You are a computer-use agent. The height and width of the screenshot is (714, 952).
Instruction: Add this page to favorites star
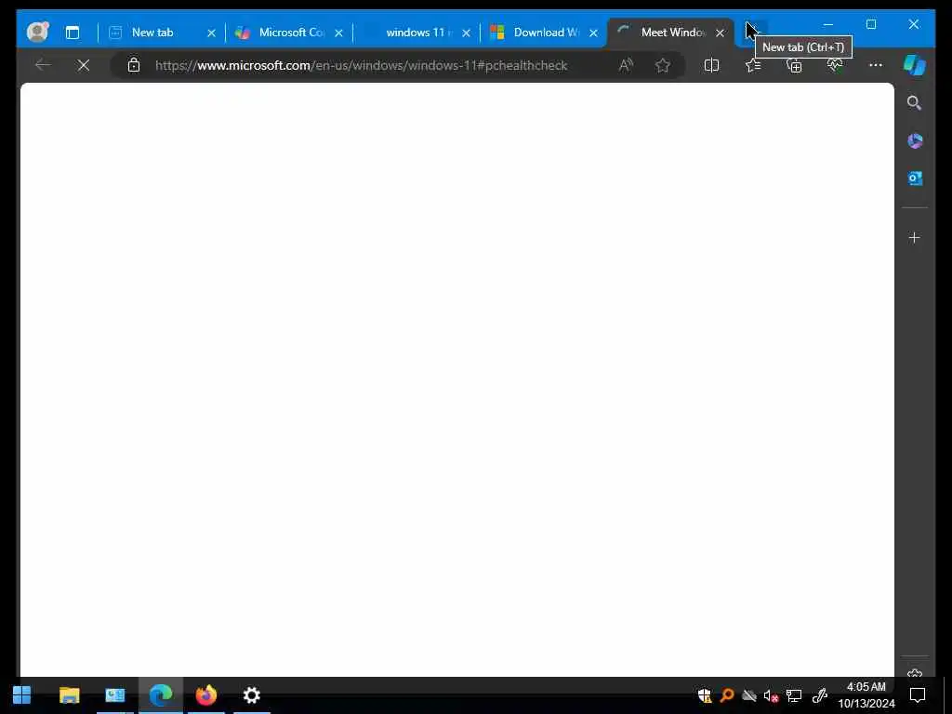662,65
